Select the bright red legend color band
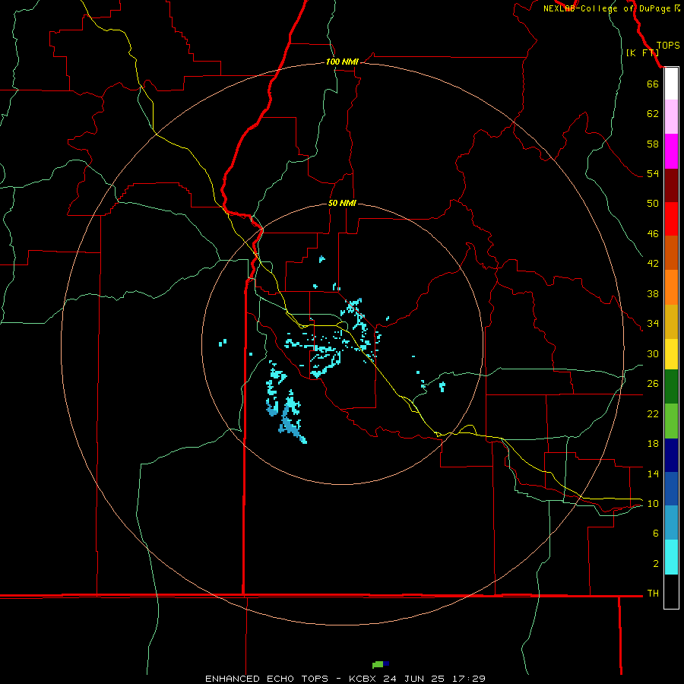 pyautogui.click(x=671, y=219)
